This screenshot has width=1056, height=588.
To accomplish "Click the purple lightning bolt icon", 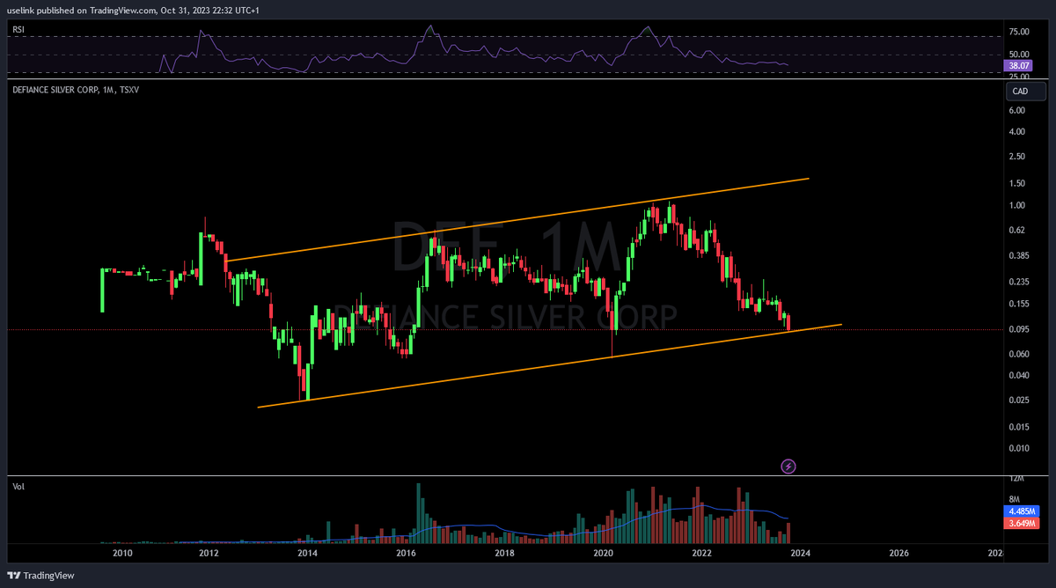I will (788, 466).
